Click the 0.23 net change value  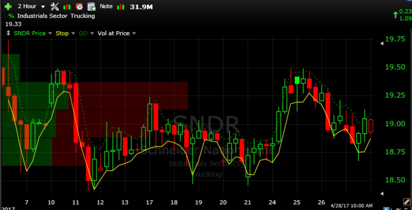(405, 11)
